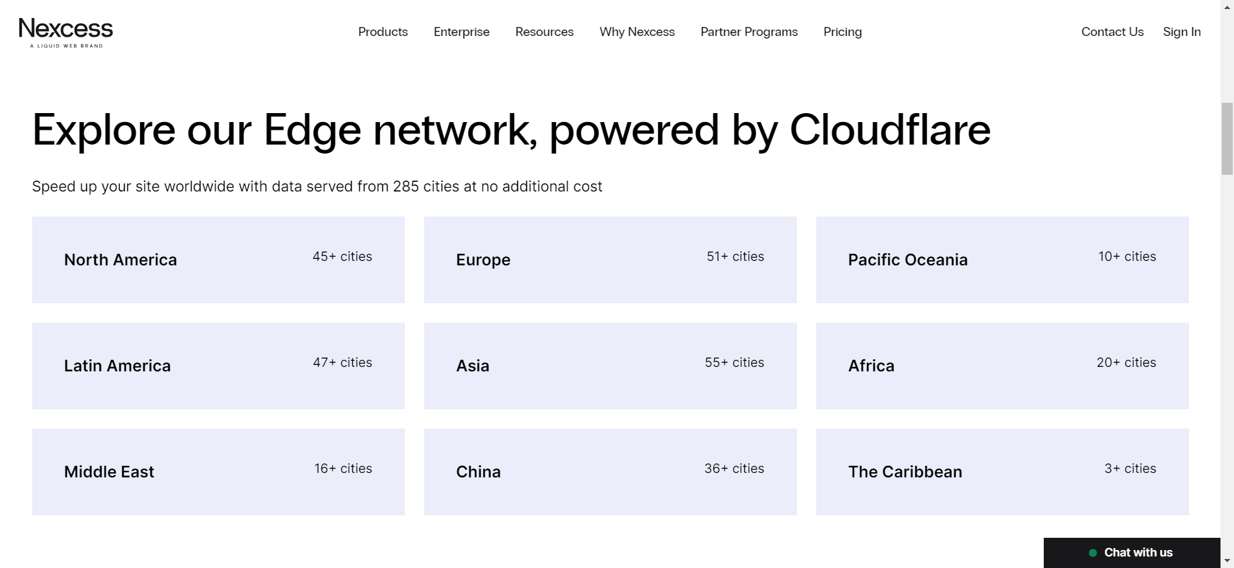Viewport: 1234px width, 568px height.
Task: Click the Contact Us link
Action: tap(1112, 32)
